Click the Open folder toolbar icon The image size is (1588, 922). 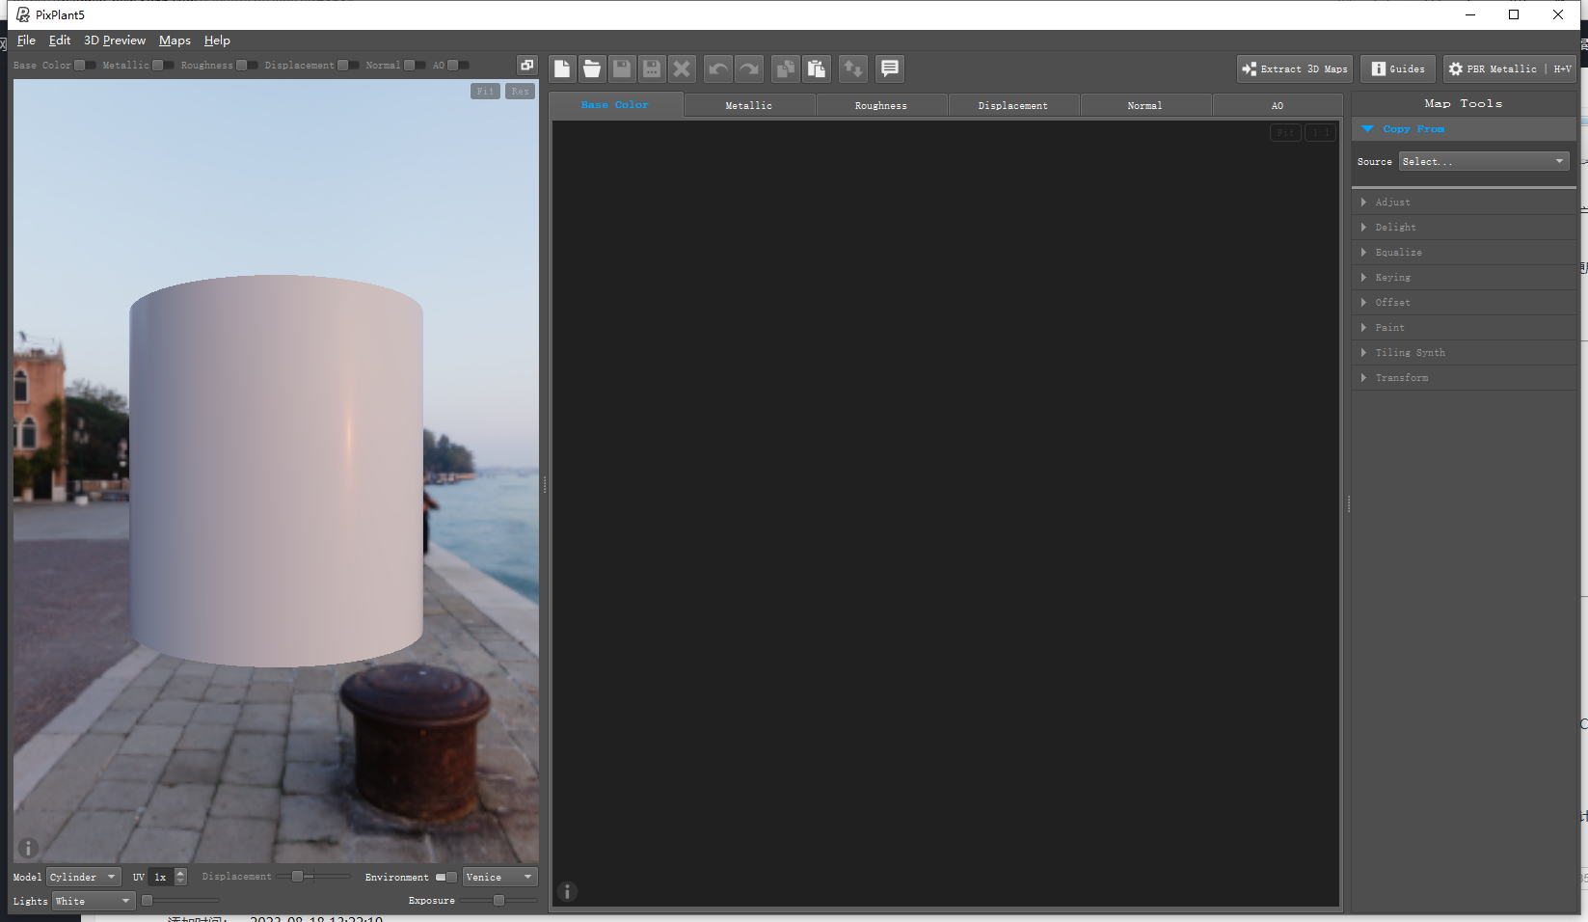click(592, 68)
